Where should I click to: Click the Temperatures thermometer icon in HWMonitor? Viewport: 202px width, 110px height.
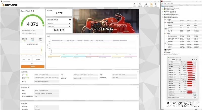(x=166, y=22)
